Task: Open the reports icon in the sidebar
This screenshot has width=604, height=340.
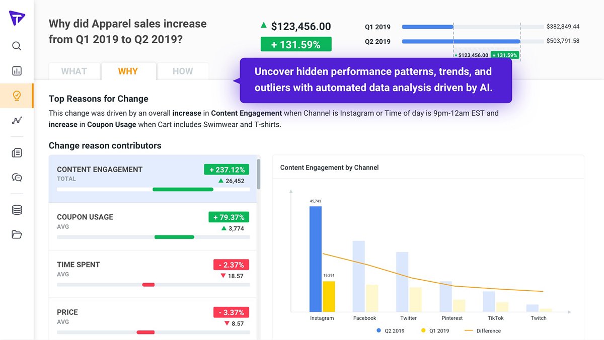Action: (17, 153)
